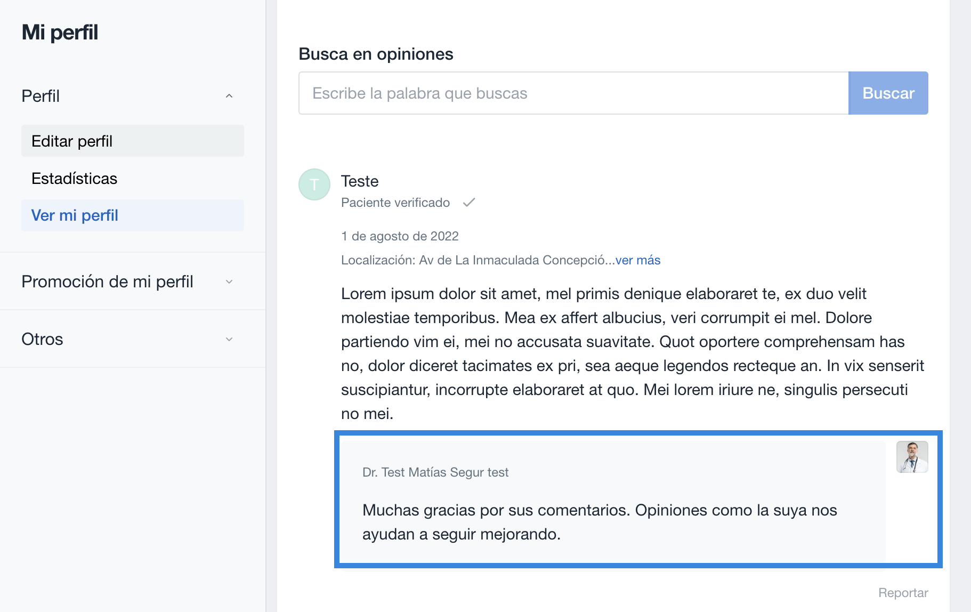Click the Mi perfil heading
The height and width of the screenshot is (612, 971).
click(59, 32)
